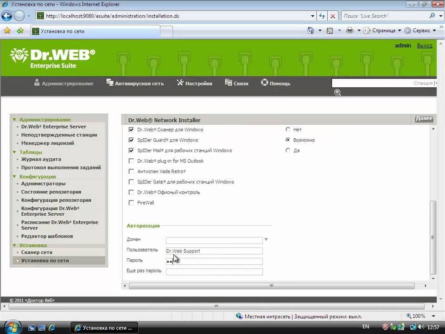Click the Windows Start orb
This screenshot has width=445, height=334.
pos(12,328)
